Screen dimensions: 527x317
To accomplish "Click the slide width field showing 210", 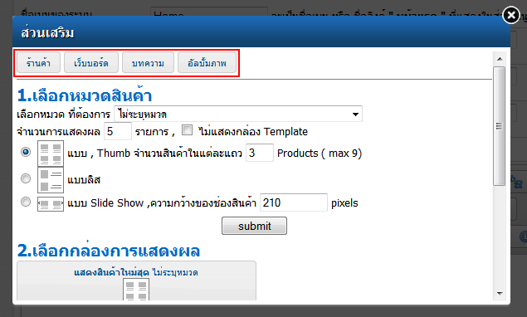I will (x=294, y=202).
